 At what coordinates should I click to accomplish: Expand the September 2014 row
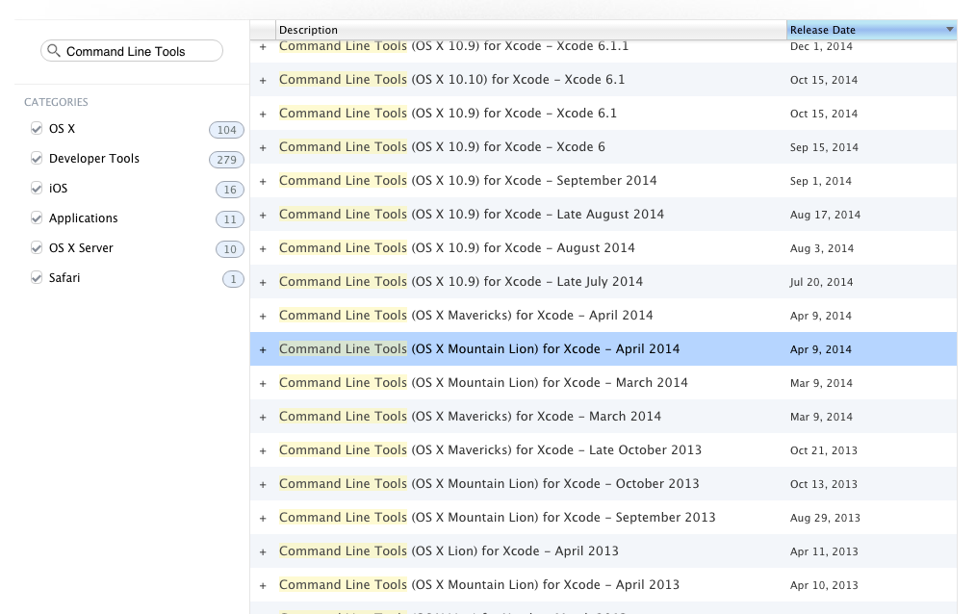[263, 181]
